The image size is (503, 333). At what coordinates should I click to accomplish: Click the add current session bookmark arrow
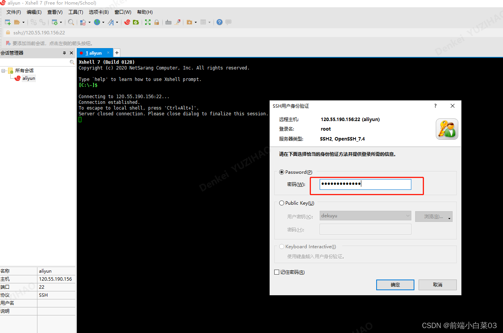click(8, 43)
